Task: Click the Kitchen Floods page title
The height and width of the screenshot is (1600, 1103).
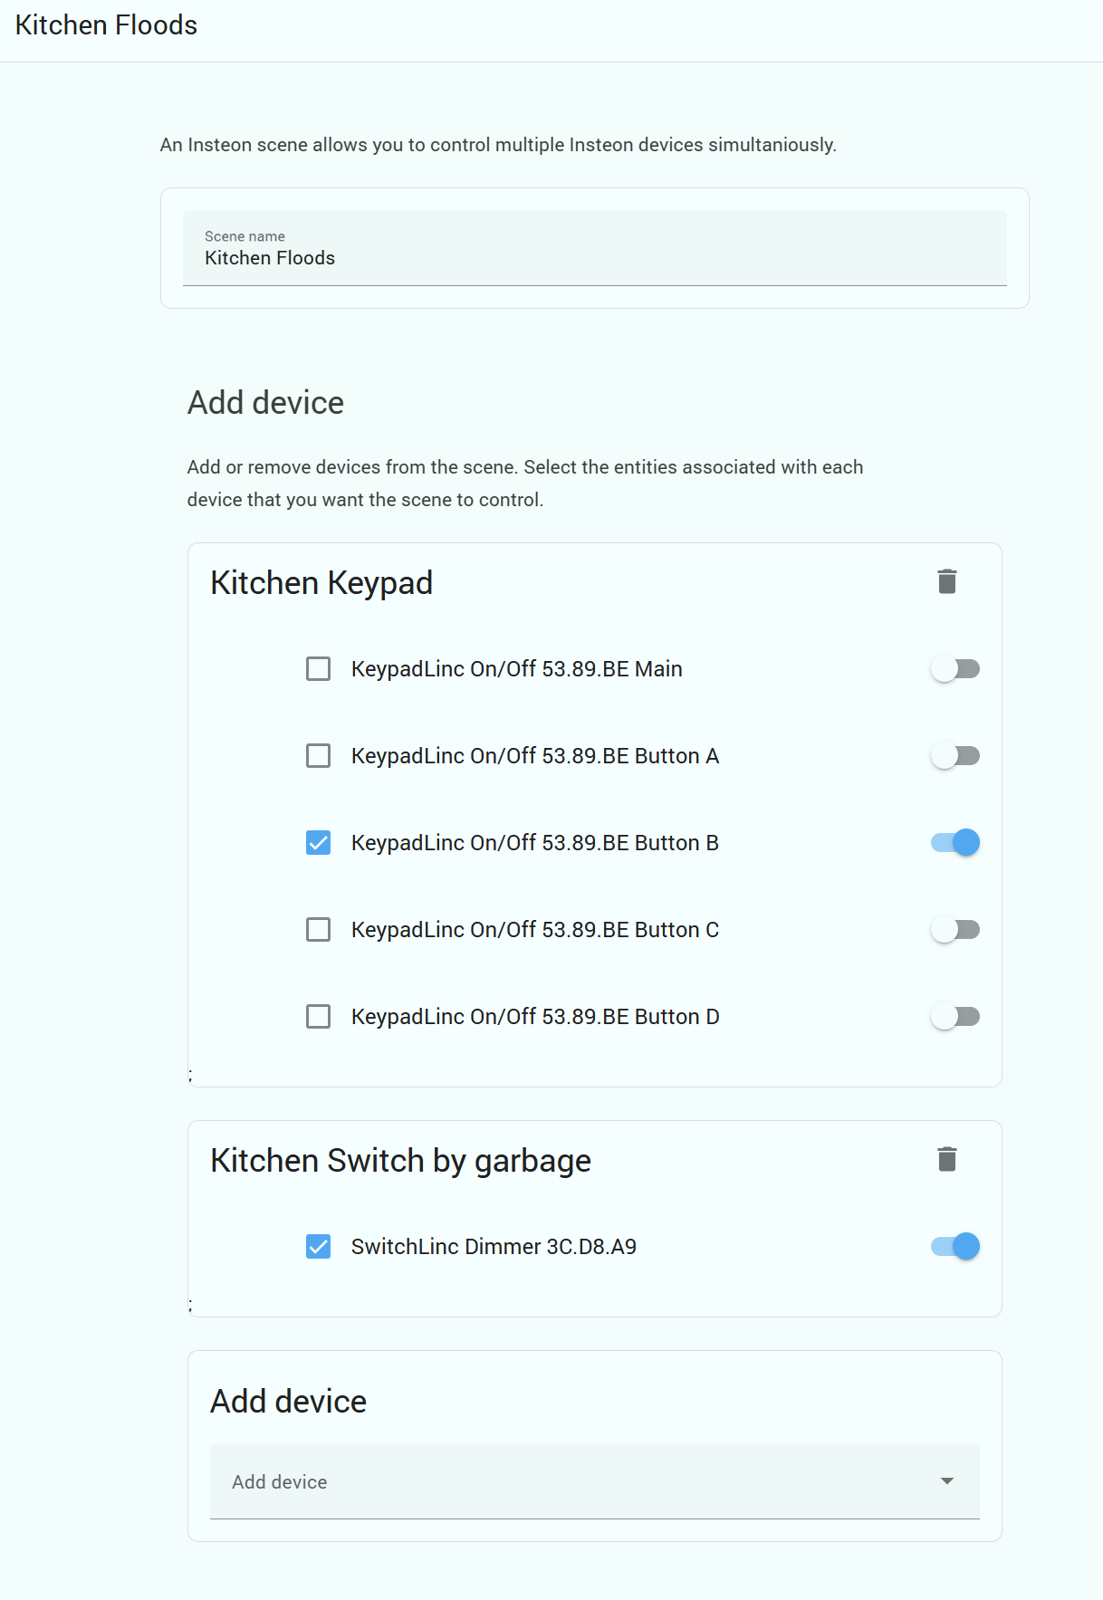Action: 106,25
